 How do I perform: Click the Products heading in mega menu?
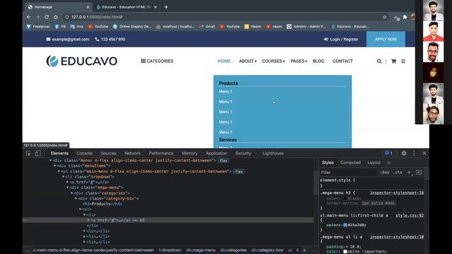coord(228,83)
